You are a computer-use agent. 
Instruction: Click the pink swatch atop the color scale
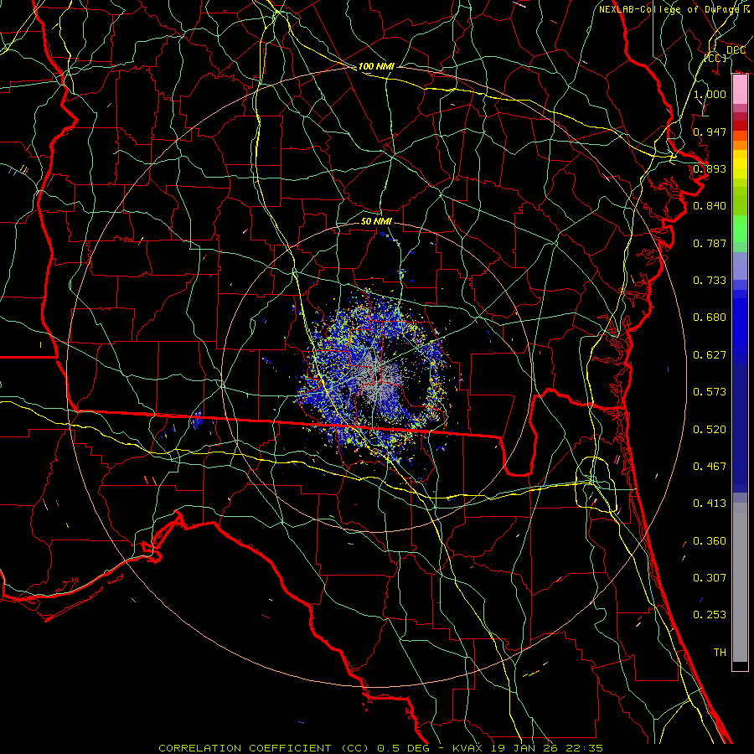point(740,90)
